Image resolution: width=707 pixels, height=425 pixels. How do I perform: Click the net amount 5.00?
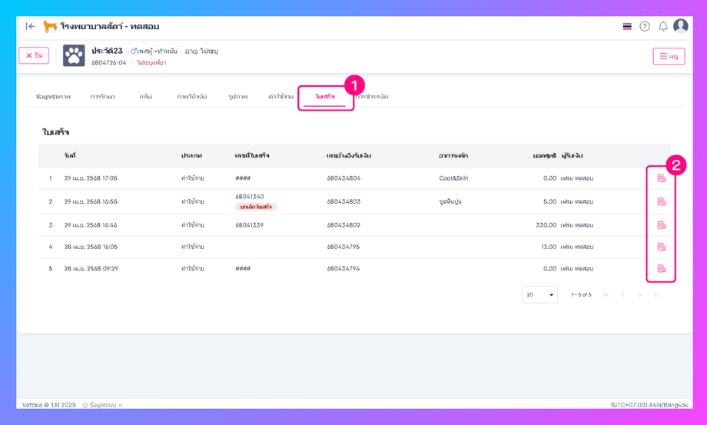pyautogui.click(x=549, y=201)
